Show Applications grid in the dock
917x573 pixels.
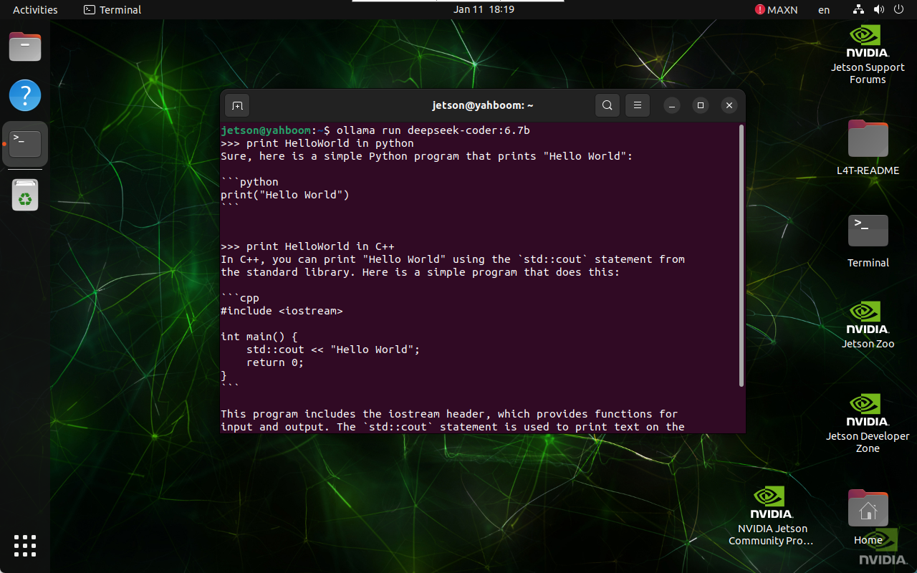click(x=25, y=546)
